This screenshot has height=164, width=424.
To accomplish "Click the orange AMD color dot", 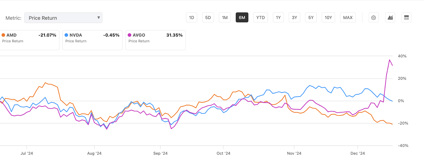I will (x=3, y=35).
